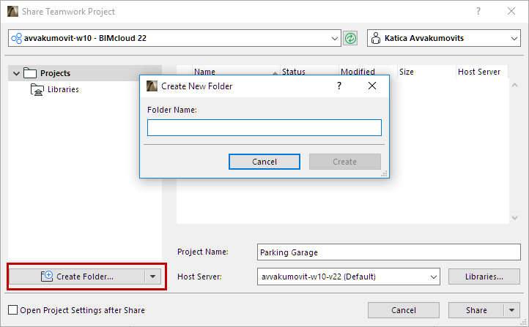Click the Create New Folder dialog resize grip
529x327 pixels.
384,174
